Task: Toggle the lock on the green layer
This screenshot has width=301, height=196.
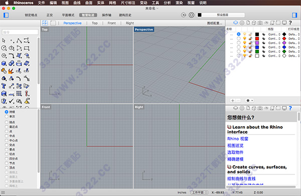Action: (x=250, y=51)
